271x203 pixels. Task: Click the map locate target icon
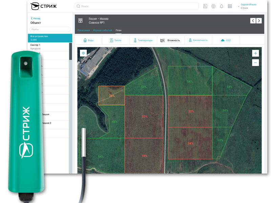[83, 53]
